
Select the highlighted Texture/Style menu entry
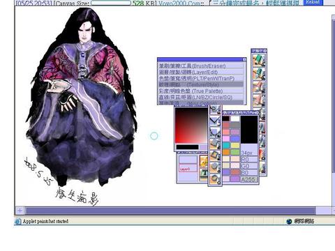(201, 85)
